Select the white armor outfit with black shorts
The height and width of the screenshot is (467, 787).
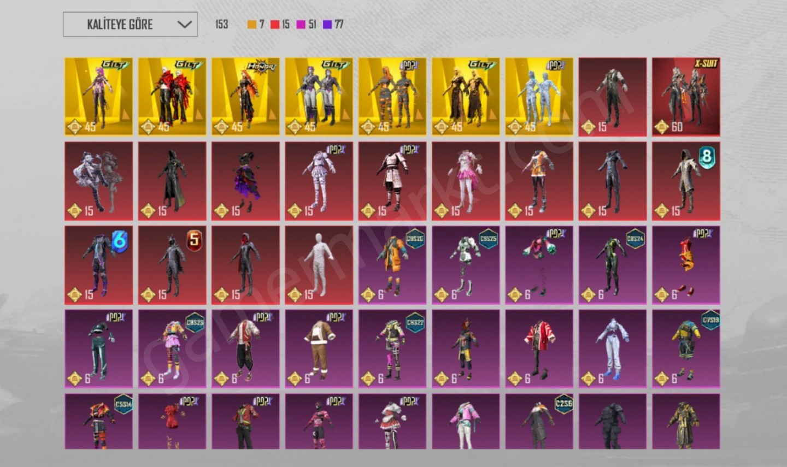392,181
